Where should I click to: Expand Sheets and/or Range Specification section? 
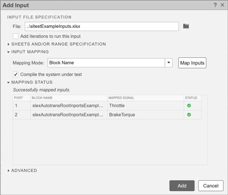click(x=9, y=44)
